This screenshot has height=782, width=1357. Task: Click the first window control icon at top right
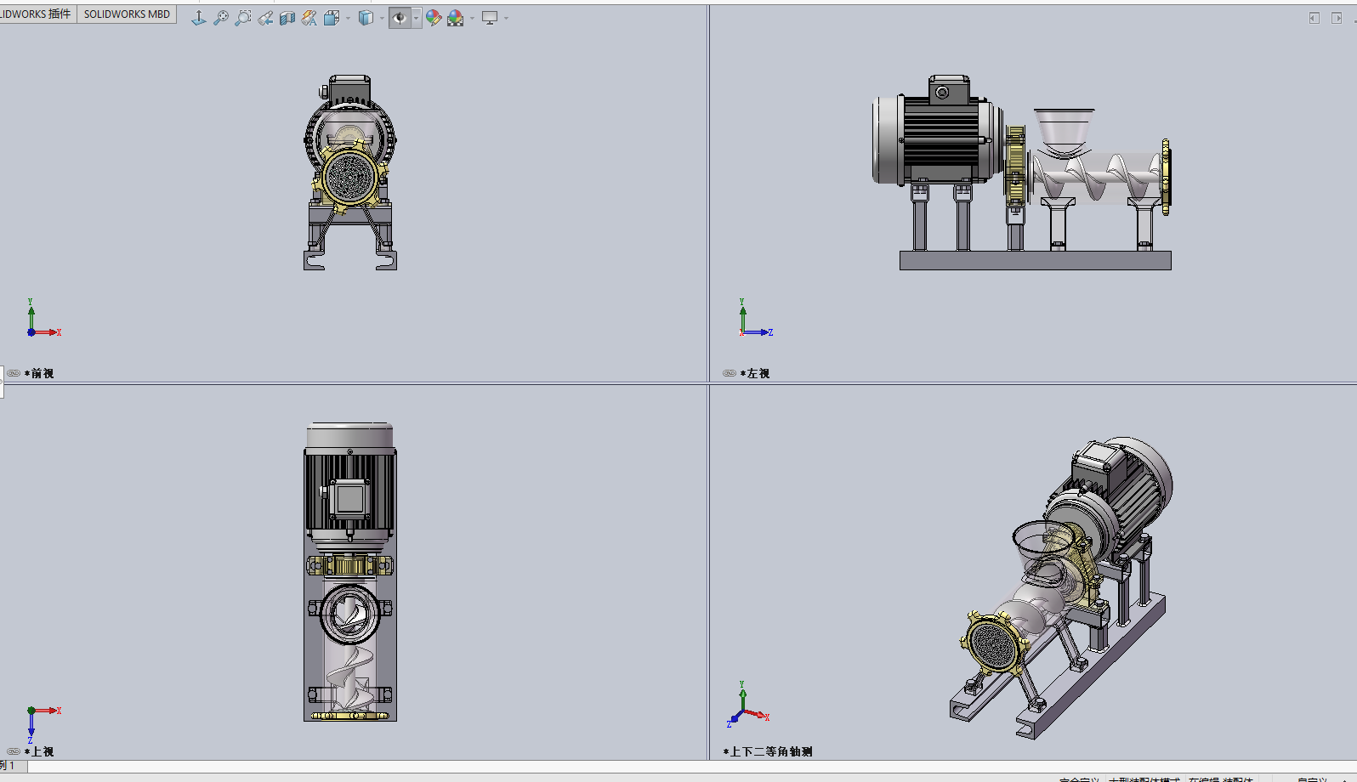click(1314, 18)
